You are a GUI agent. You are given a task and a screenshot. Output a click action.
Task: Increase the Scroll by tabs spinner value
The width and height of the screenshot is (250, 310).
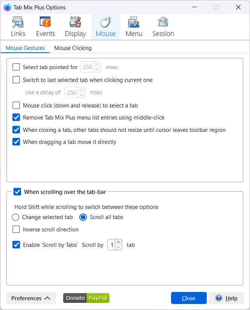(118, 242)
